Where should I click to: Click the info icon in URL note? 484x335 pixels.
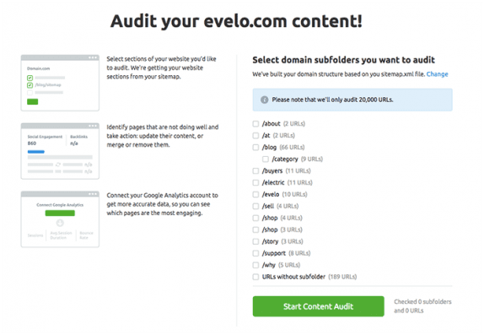[264, 100]
